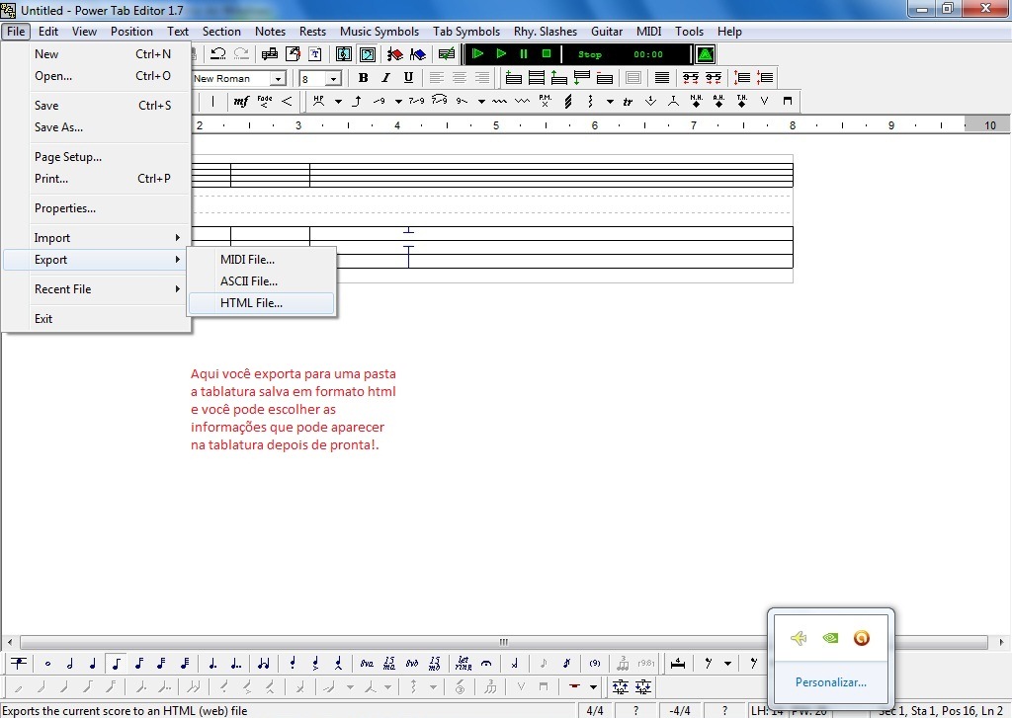Toggle bold text formatting

click(363, 77)
